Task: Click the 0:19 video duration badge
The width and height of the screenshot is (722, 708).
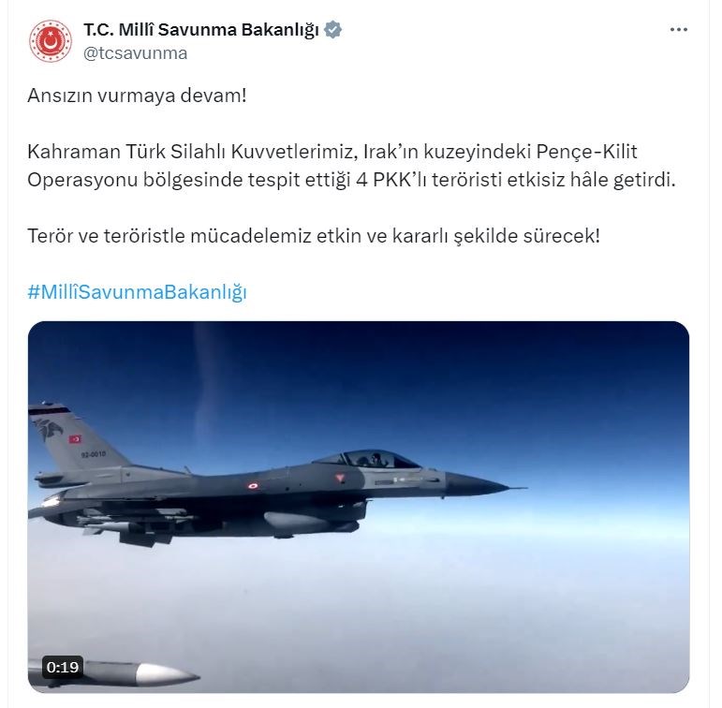Action: 63,667
